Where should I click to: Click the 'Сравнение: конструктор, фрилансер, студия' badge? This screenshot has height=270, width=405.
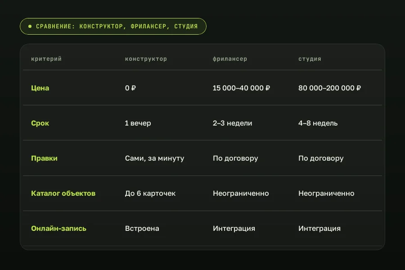(113, 27)
